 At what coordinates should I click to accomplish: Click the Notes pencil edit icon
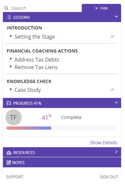[9, 163]
